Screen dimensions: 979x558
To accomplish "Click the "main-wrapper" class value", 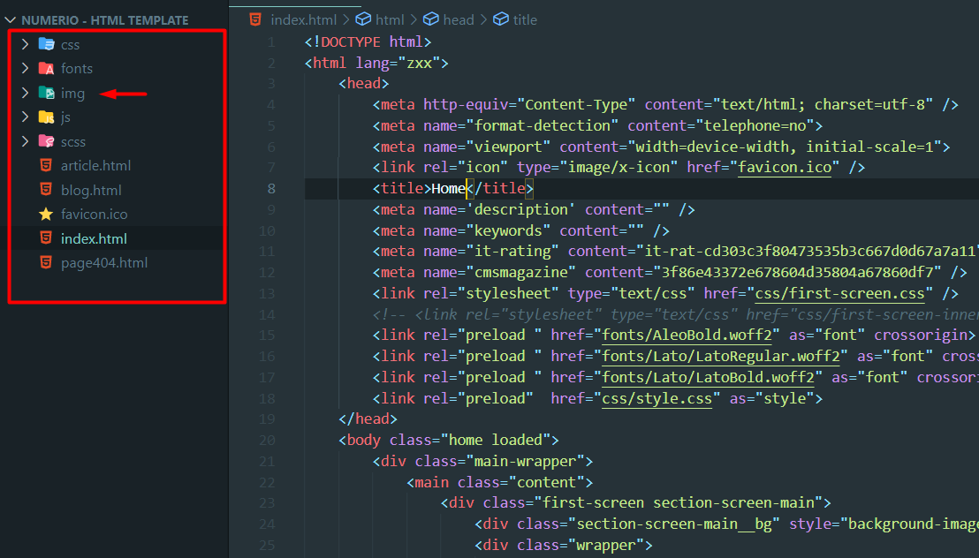I will click(x=525, y=461).
